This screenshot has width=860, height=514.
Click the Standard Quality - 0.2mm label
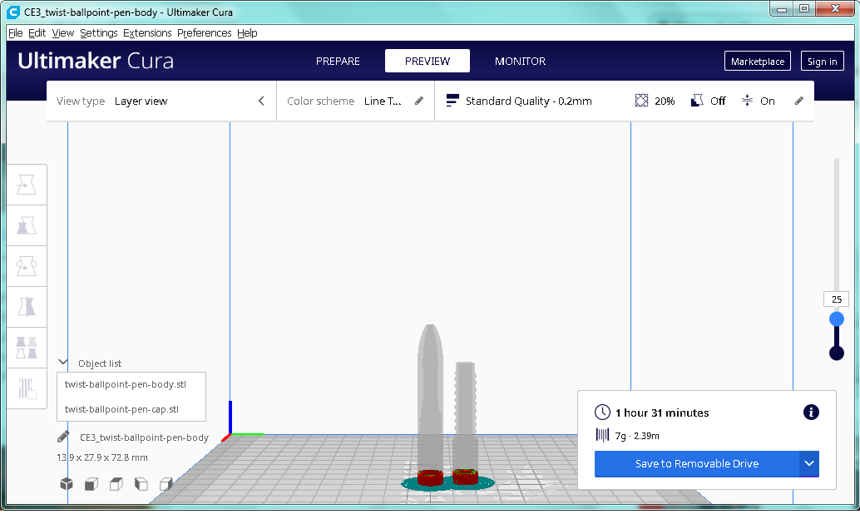[529, 101]
